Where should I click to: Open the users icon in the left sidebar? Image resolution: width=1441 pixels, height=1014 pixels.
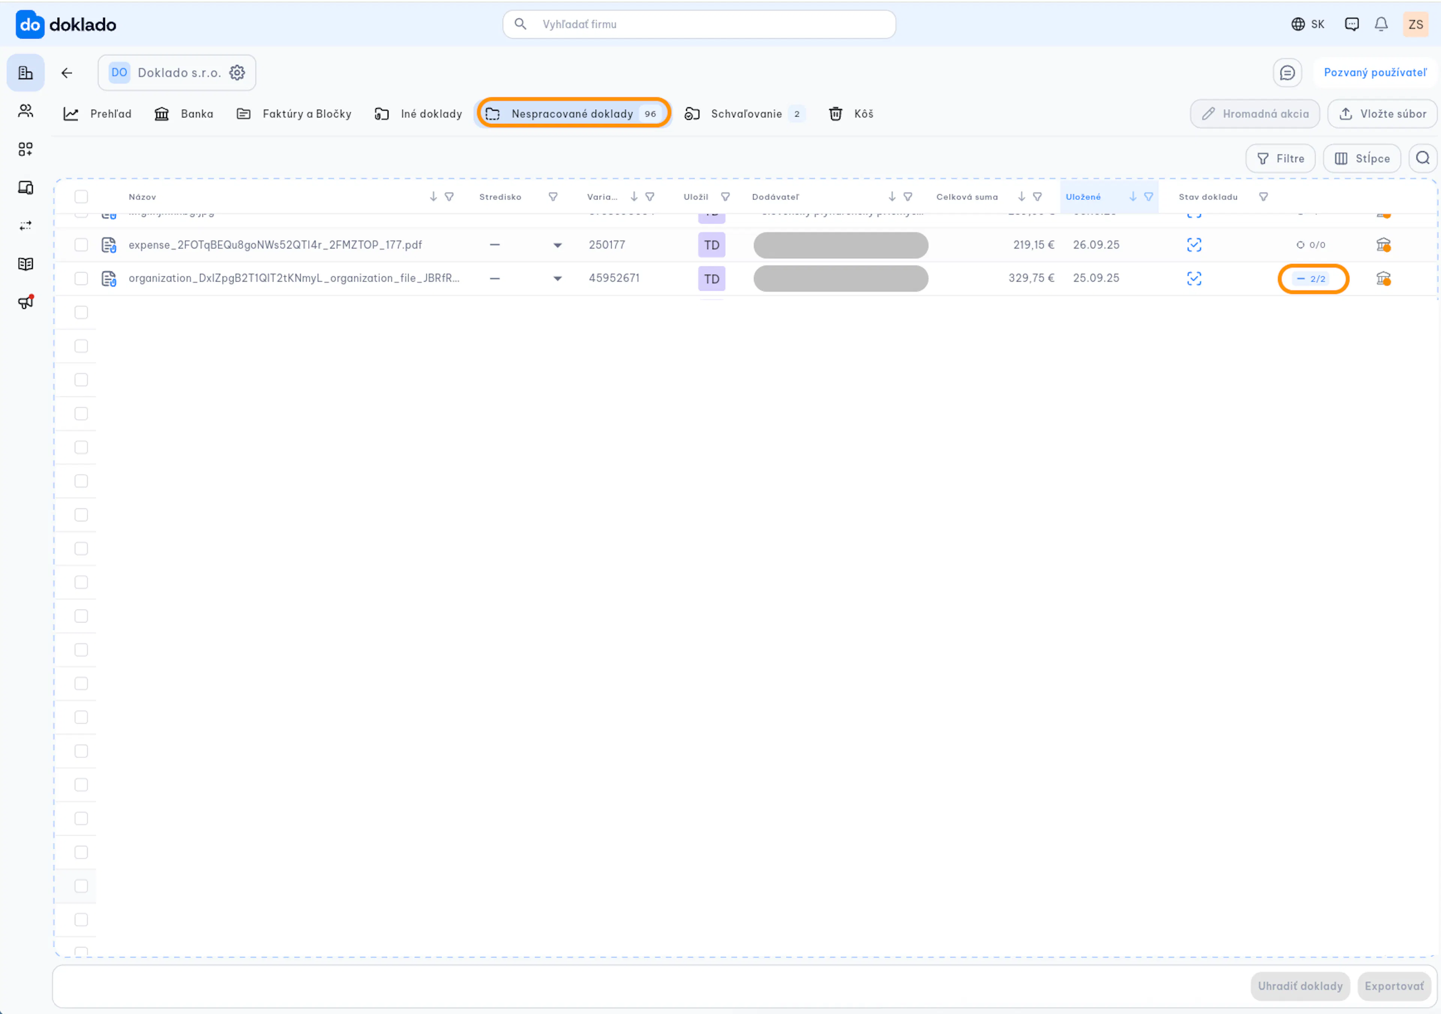pos(26,111)
